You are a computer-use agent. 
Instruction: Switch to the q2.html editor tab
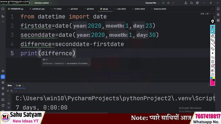(x=73, y=9)
